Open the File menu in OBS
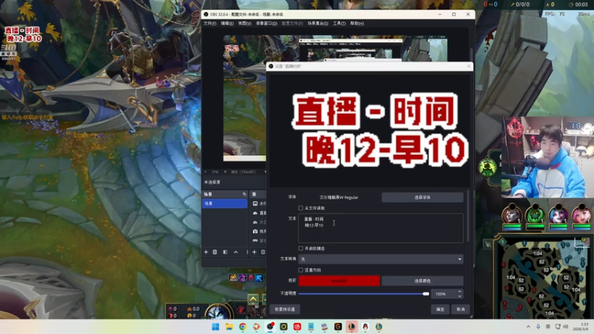The image size is (594, 334). click(x=209, y=24)
